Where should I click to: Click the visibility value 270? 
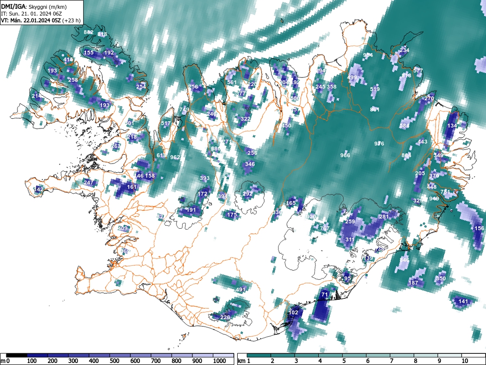[429, 98]
